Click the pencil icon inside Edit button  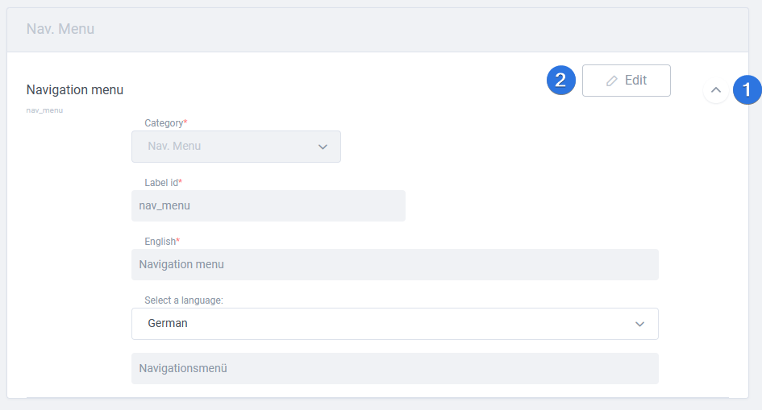click(612, 81)
